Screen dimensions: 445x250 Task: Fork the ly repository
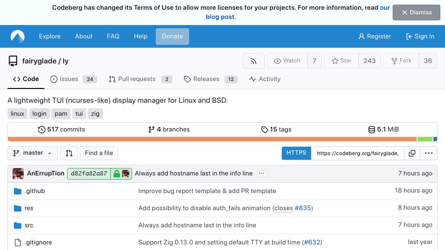coord(401,61)
